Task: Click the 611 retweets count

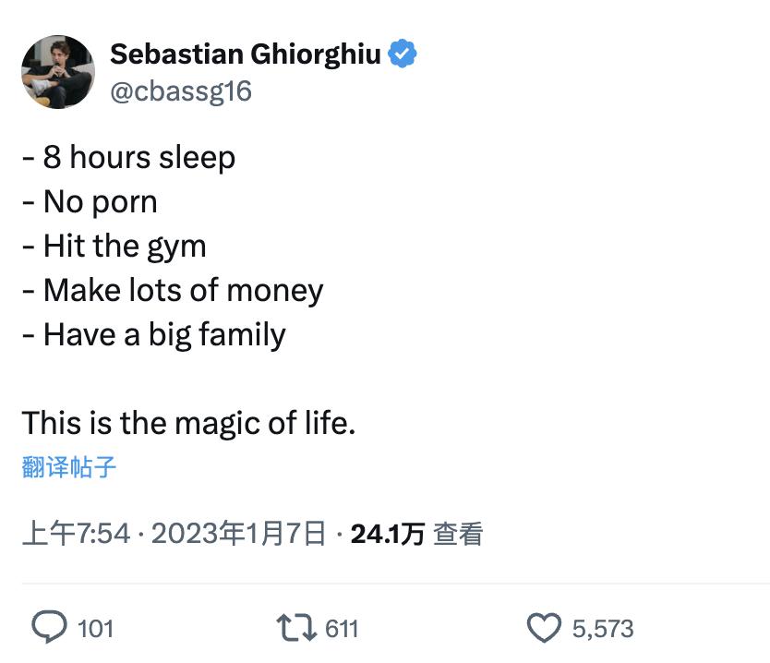Action: pos(342,629)
